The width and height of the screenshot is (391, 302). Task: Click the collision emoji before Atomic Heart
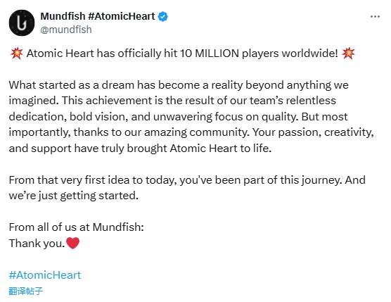(x=16, y=54)
